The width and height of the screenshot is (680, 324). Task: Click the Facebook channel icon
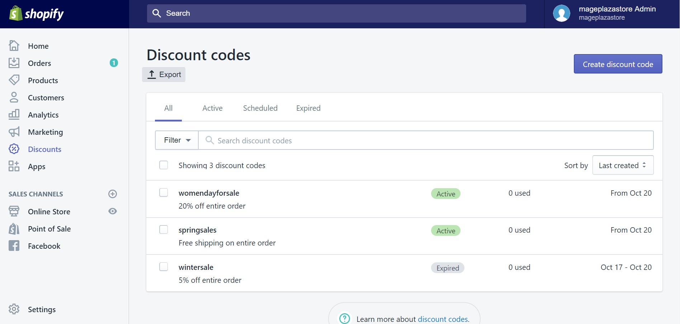(x=14, y=246)
